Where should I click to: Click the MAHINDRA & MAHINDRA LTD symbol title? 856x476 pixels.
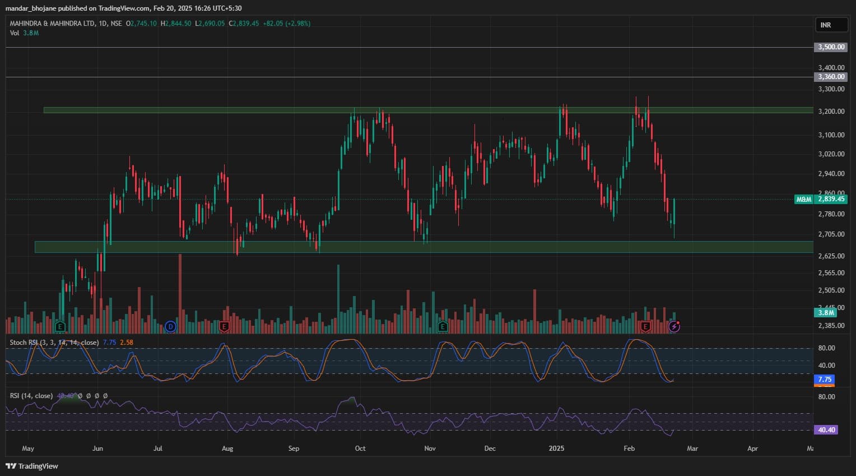[x=53, y=24]
